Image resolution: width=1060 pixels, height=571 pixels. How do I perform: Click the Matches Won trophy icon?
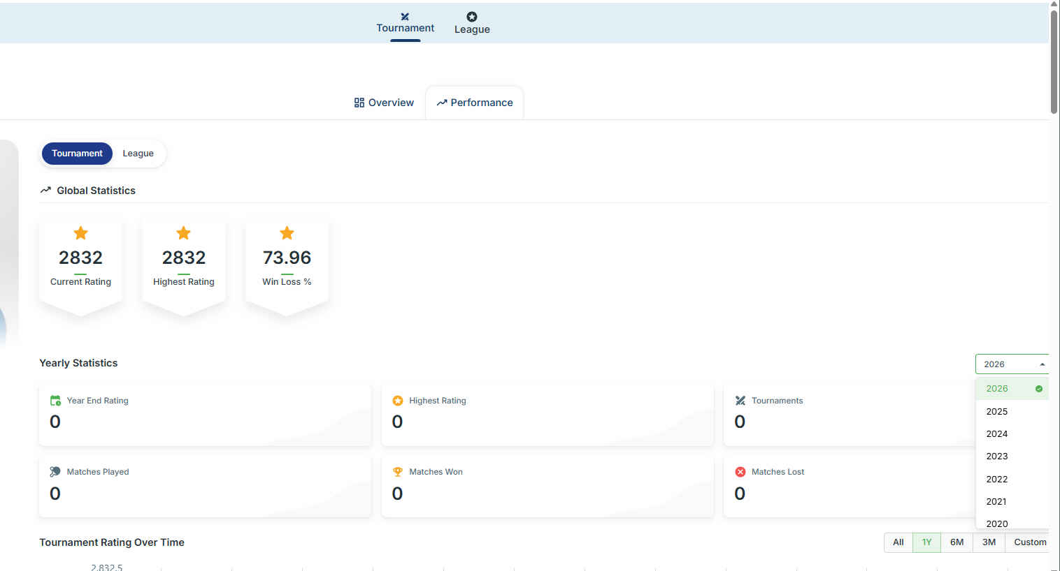pos(398,472)
